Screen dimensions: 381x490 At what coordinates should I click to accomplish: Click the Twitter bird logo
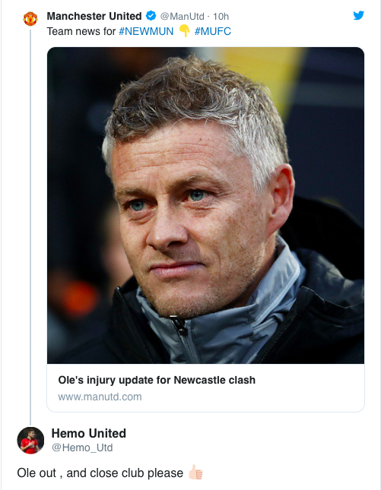(358, 15)
